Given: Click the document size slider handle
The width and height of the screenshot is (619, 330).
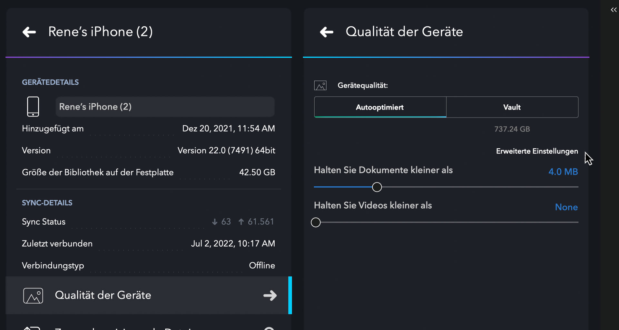Looking at the screenshot, I should pos(377,187).
